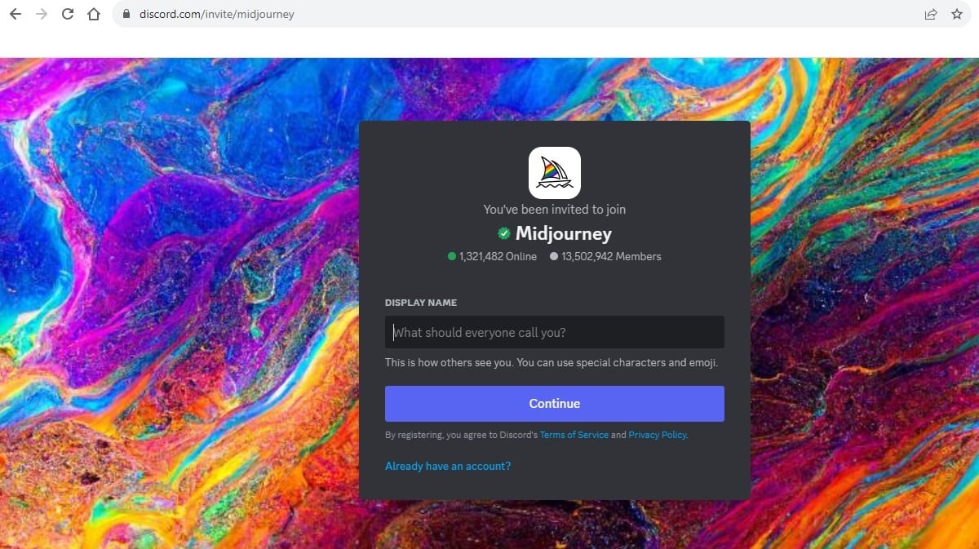
Task: Click the padlock site security icon
Action: tap(126, 14)
